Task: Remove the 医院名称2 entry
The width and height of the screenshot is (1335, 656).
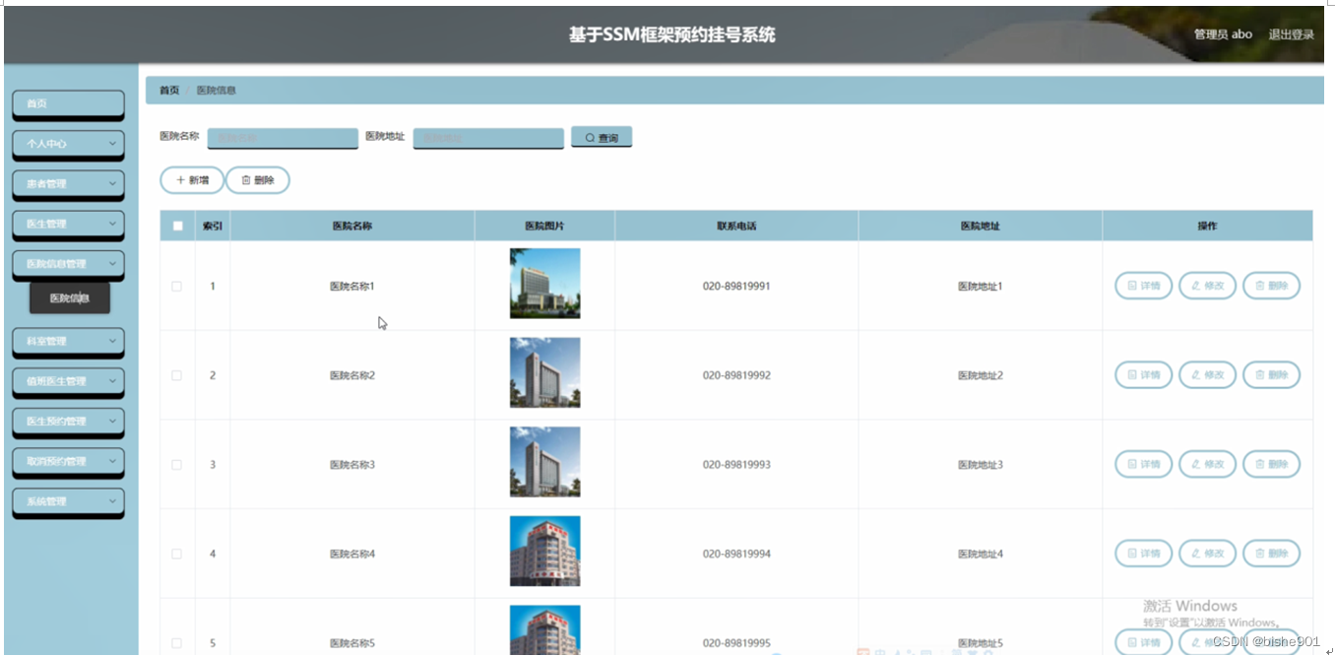Action: (x=1271, y=375)
